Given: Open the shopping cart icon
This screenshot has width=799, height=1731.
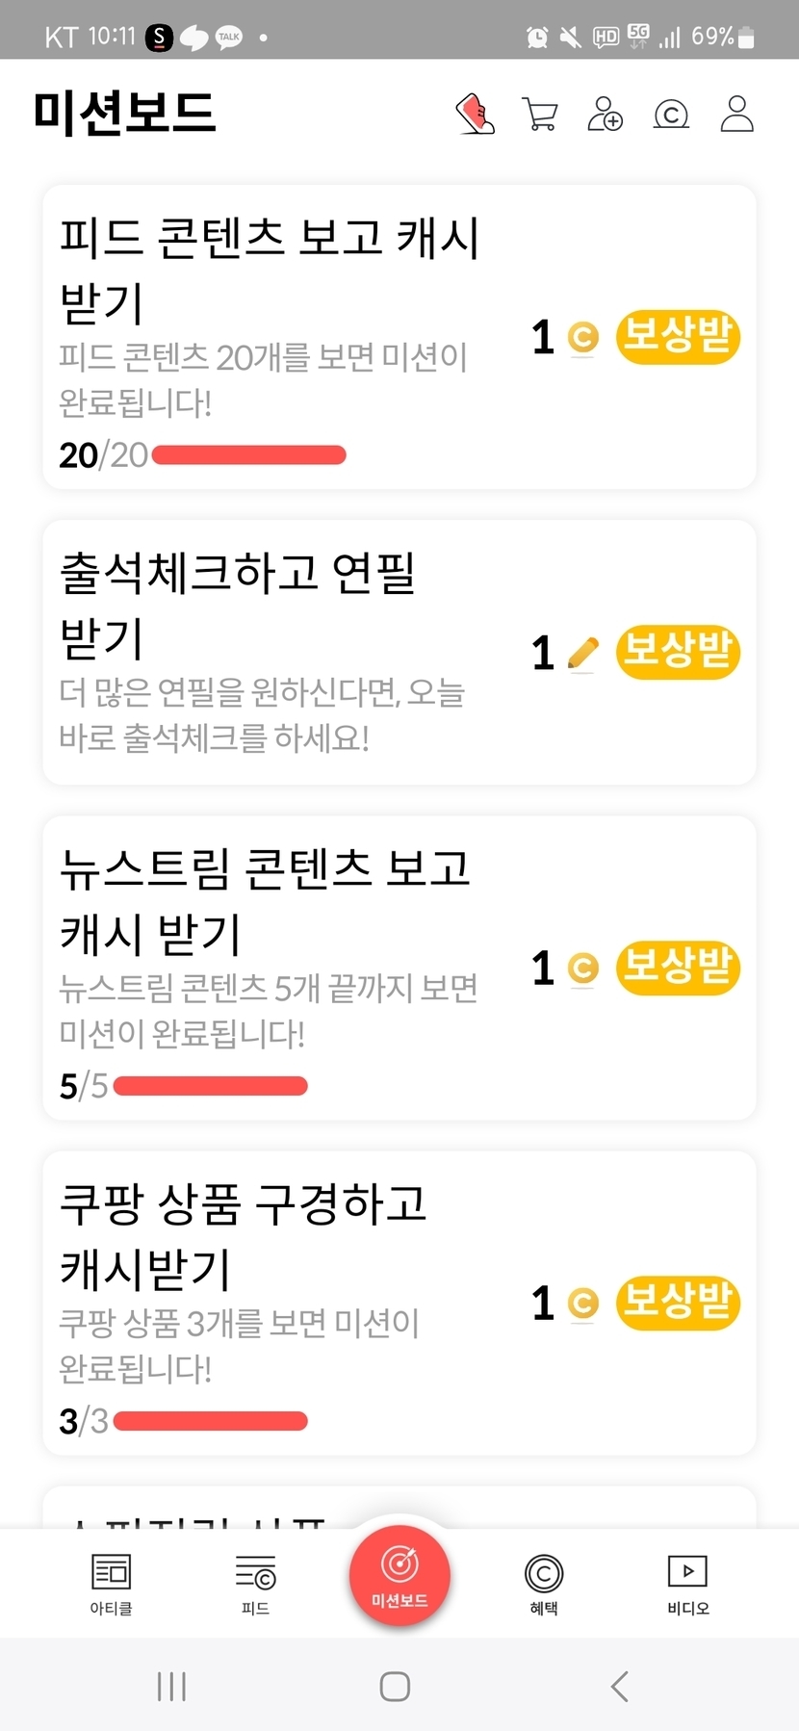Looking at the screenshot, I should click(540, 114).
